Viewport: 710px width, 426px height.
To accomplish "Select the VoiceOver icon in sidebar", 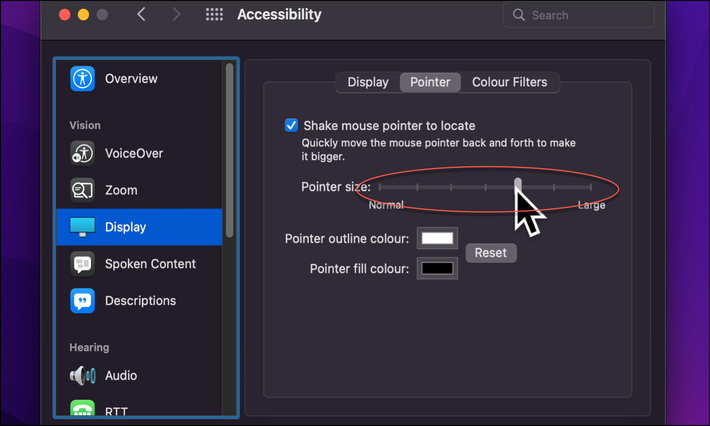I will [x=82, y=153].
